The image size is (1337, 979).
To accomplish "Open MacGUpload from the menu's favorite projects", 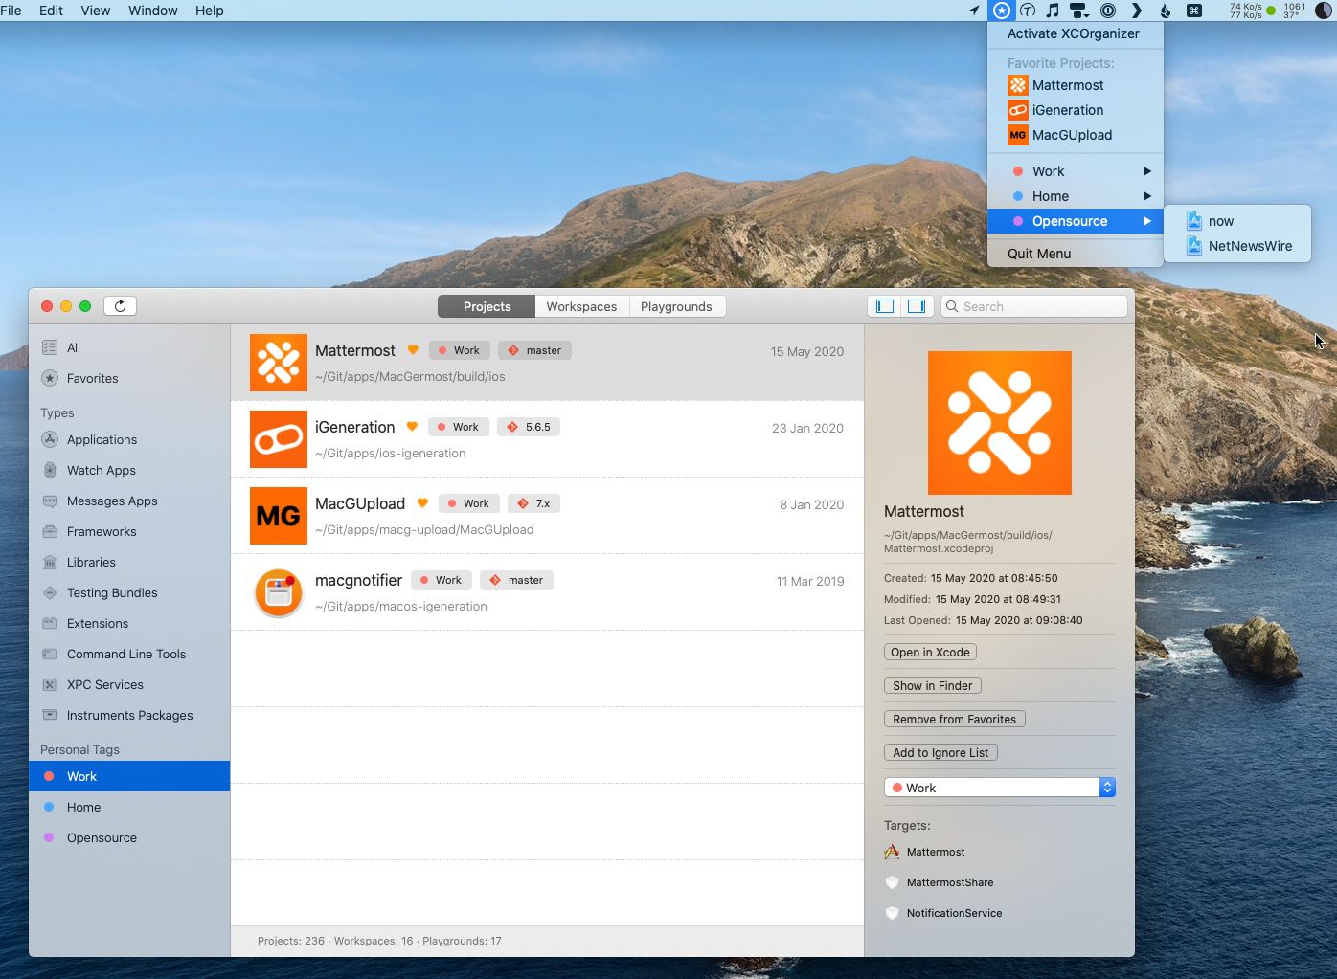I will (1076, 135).
